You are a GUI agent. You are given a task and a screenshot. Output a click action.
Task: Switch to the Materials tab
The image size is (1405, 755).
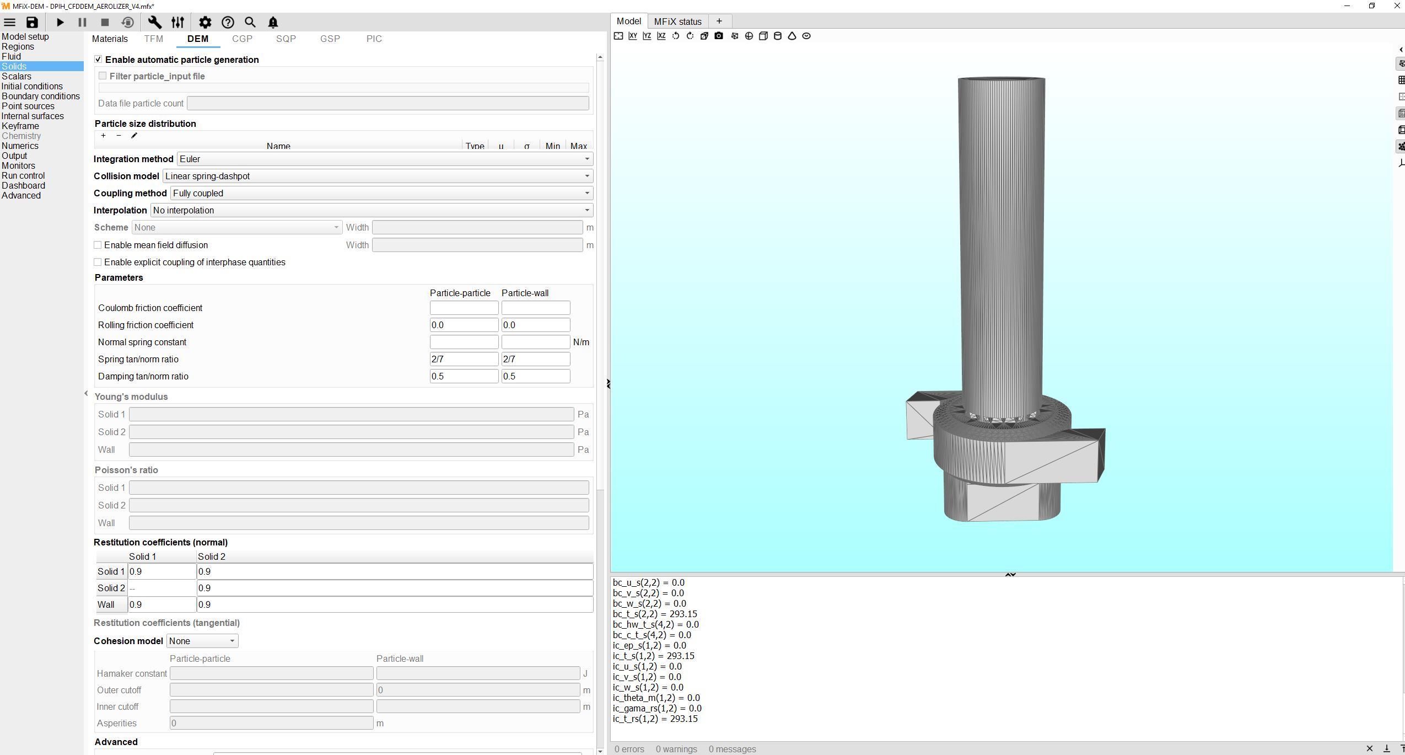coord(110,39)
